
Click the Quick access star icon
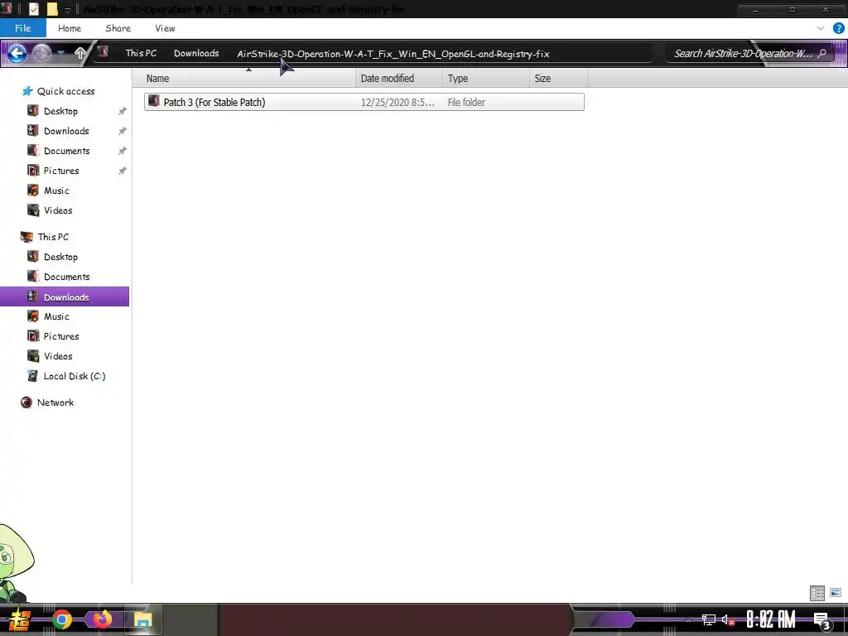pos(27,91)
